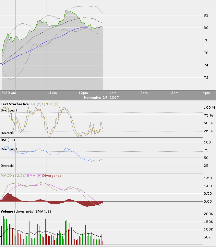Click the Volume (thousands) panel title
Viewport: 216px width, 247px height.
[x=17, y=211]
